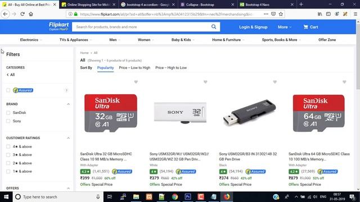Open the Offer Zone link
This screenshot has width=360, height=202.
pos(327,40)
